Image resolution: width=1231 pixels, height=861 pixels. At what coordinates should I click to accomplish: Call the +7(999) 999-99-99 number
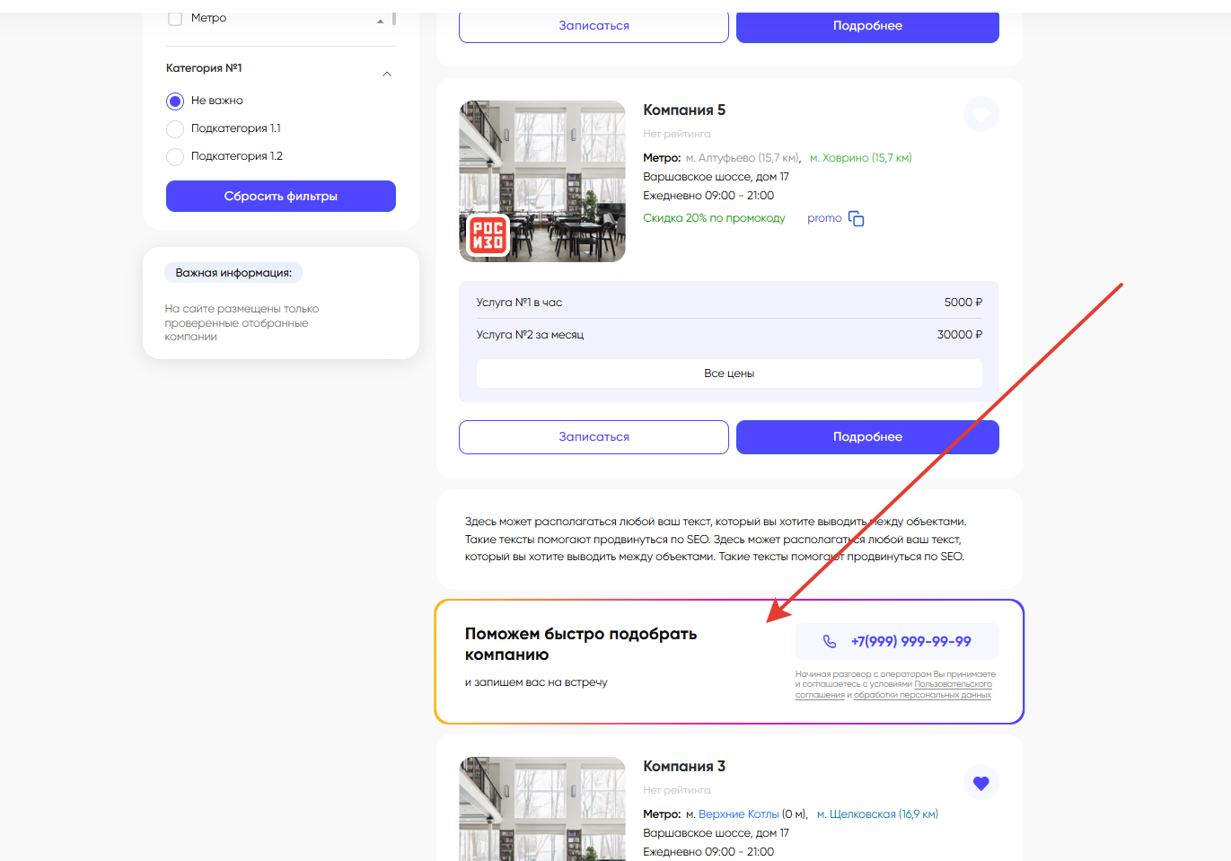(910, 642)
